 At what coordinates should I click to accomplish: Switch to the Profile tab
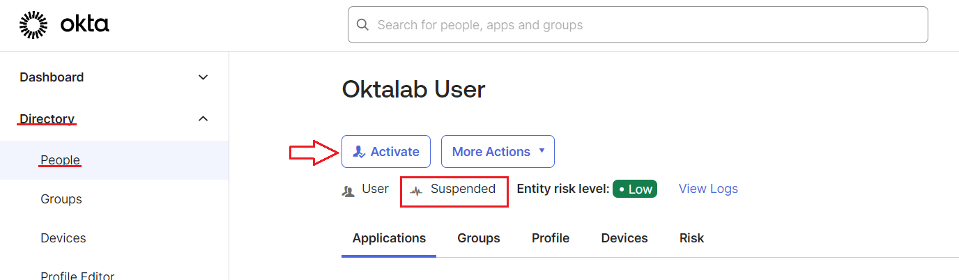click(551, 238)
